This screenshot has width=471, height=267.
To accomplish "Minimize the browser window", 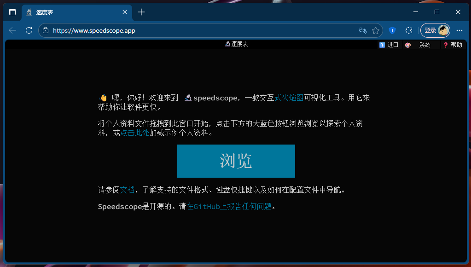I will tap(416, 12).
